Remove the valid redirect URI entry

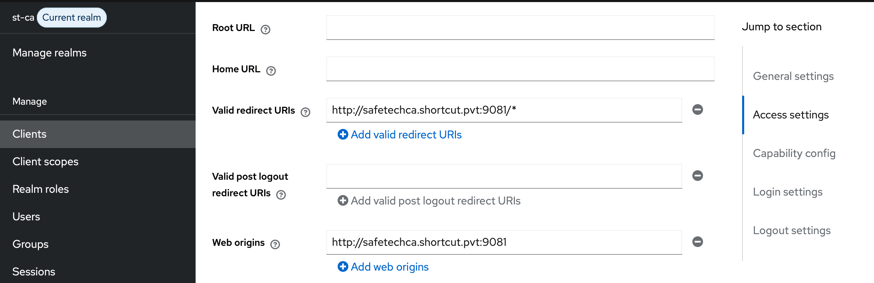point(698,109)
